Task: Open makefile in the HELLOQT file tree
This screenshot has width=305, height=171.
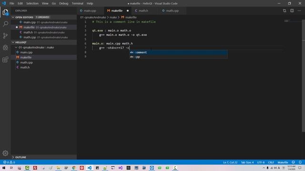Action: pyautogui.click(x=44, y=57)
